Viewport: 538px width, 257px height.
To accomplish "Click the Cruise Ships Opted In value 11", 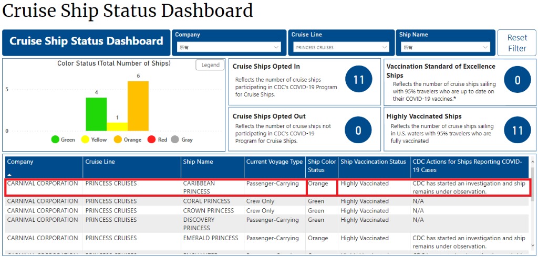I will (x=358, y=80).
